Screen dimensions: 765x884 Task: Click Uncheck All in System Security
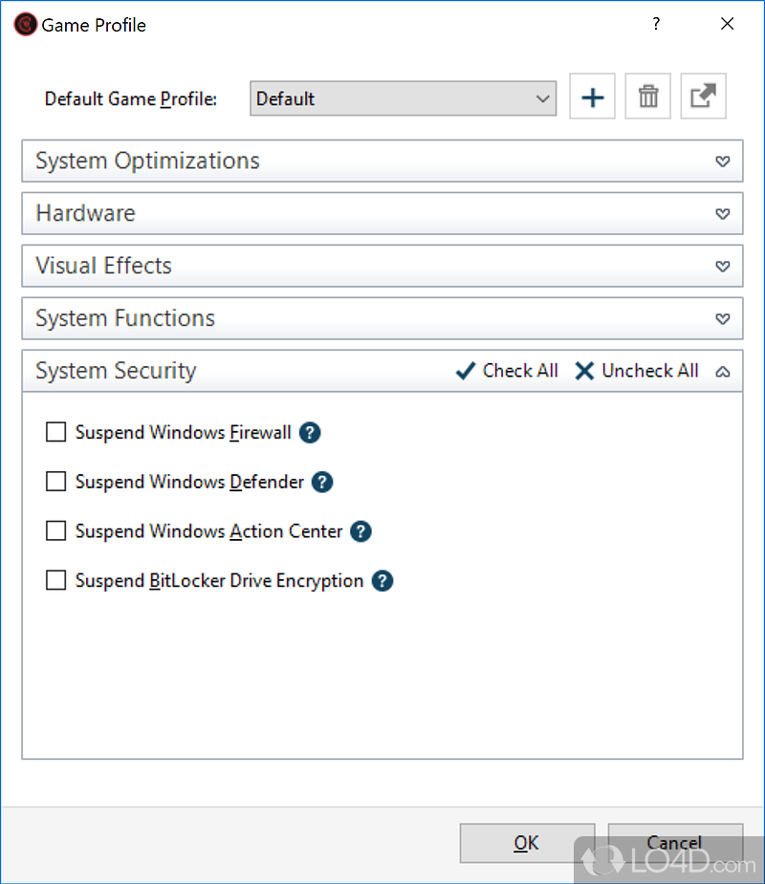pos(637,371)
